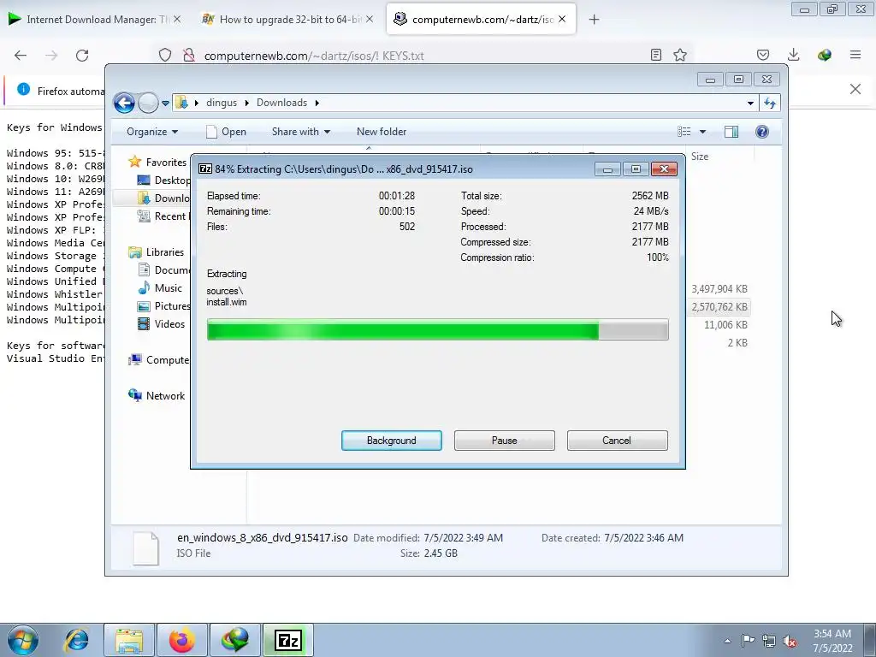
Task: Click change view icon in Explorer
Action: pyautogui.click(x=684, y=132)
